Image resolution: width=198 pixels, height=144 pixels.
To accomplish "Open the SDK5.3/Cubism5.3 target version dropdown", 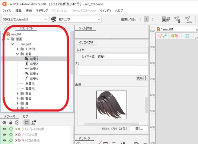I will pyautogui.click(x=25, y=19).
